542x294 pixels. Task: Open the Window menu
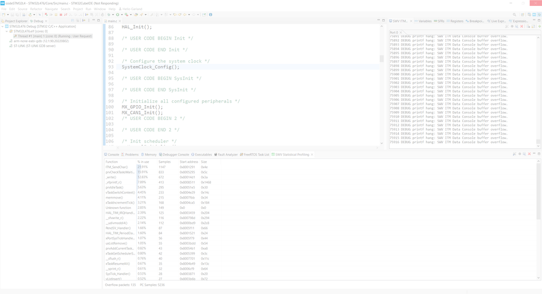[x=100, y=9]
